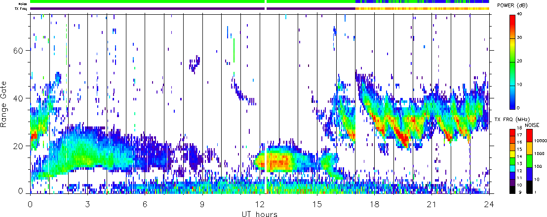The height and width of the screenshot is (217, 547).
Task: Click the "TX FRQ (MHz)" legend title
Action: point(511,119)
